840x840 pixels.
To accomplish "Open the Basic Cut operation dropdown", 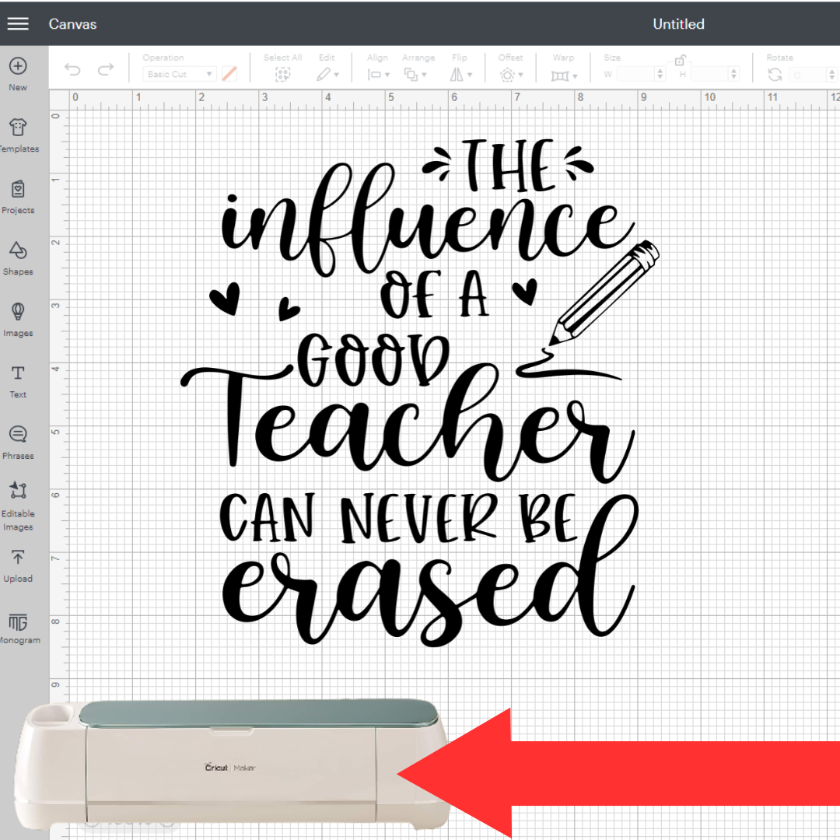I will pos(180,74).
